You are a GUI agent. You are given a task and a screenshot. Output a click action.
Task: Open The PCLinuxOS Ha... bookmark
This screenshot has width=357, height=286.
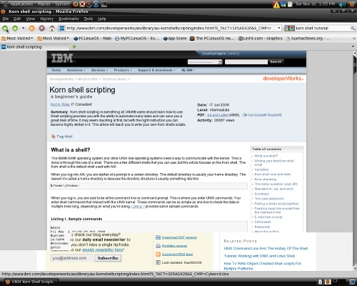(212, 38)
